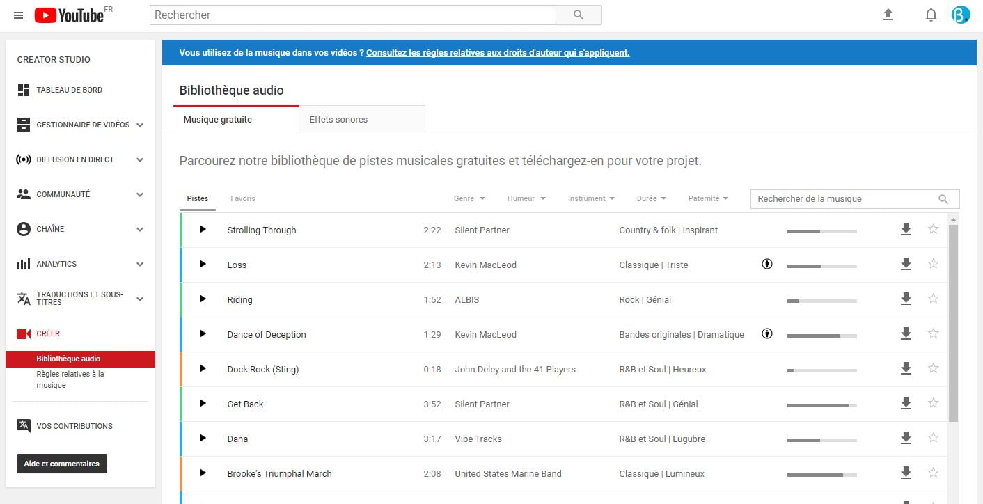983x504 pixels.
Task: Click the track list vertical scrollbar
Action: (954, 323)
